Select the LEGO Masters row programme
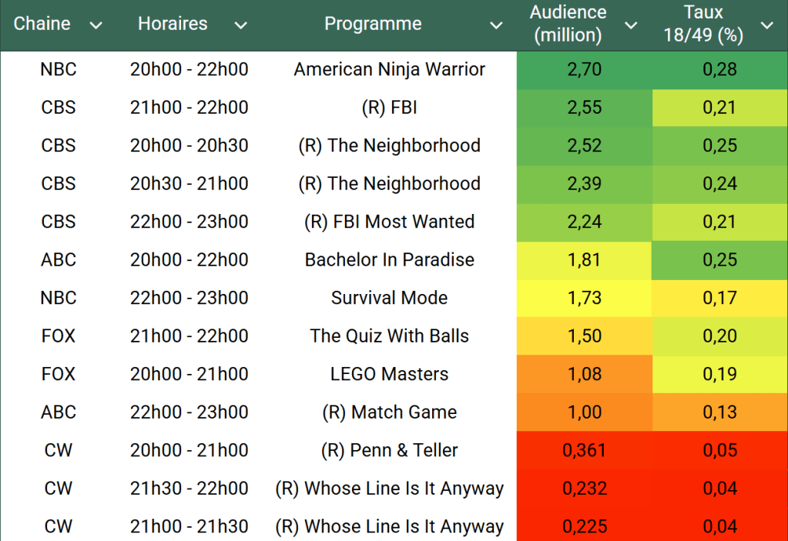Viewport: 788px width, 541px height. pyautogui.click(x=389, y=374)
